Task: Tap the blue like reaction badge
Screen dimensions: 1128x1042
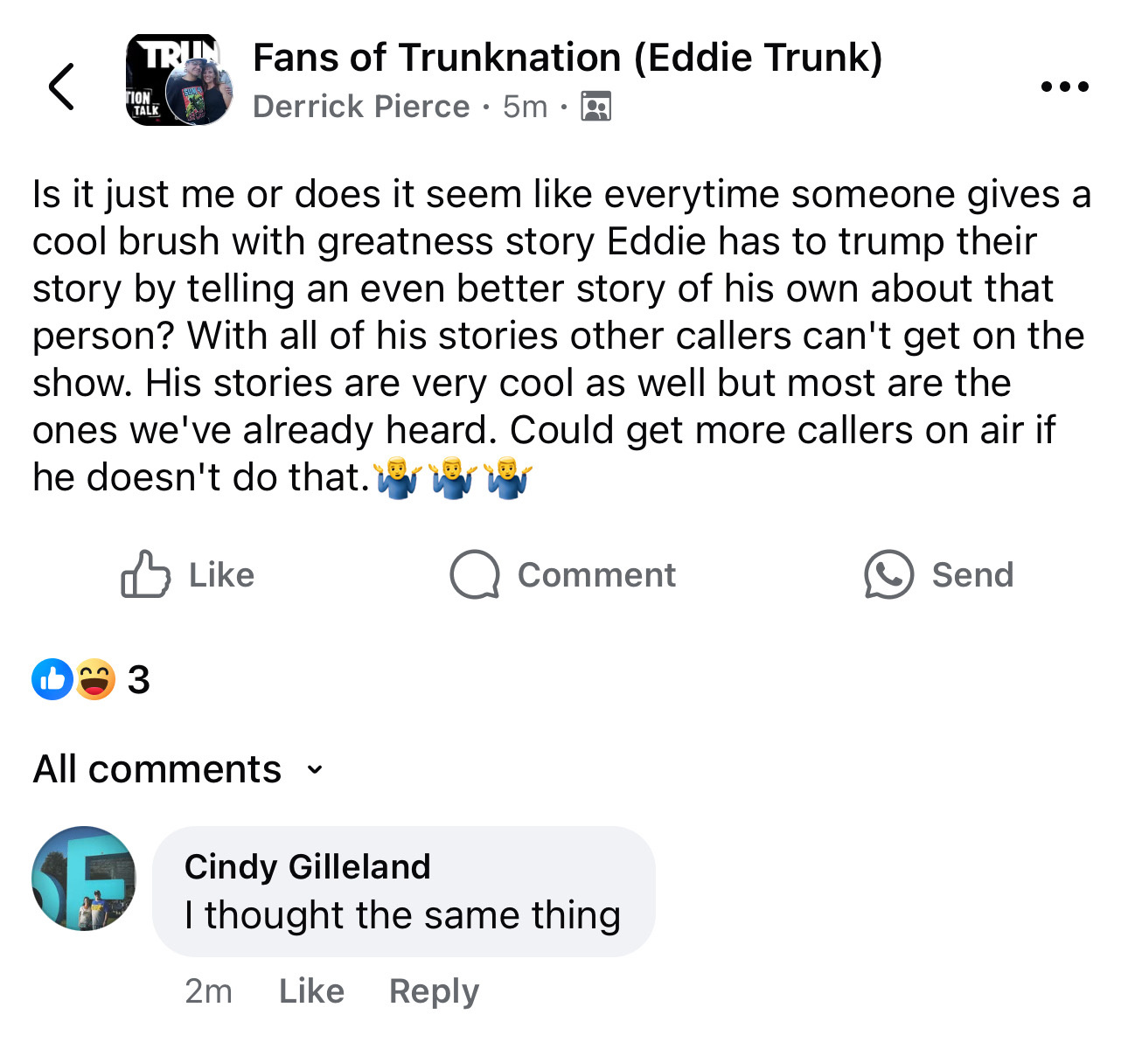Action: pos(52,679)
